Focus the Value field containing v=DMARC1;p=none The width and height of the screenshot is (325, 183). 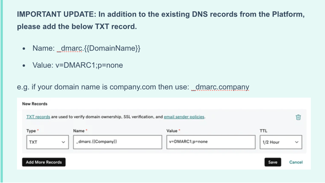(x=211, y=142)
